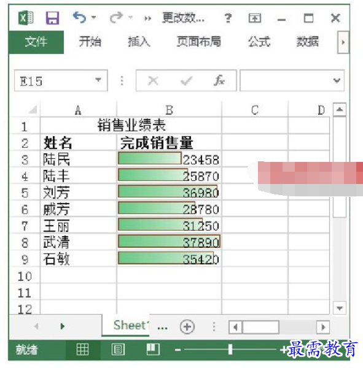Open ribbon display options
Image resolution: width=363 pixels, height=368 pixels.
[x=255, y=18]
